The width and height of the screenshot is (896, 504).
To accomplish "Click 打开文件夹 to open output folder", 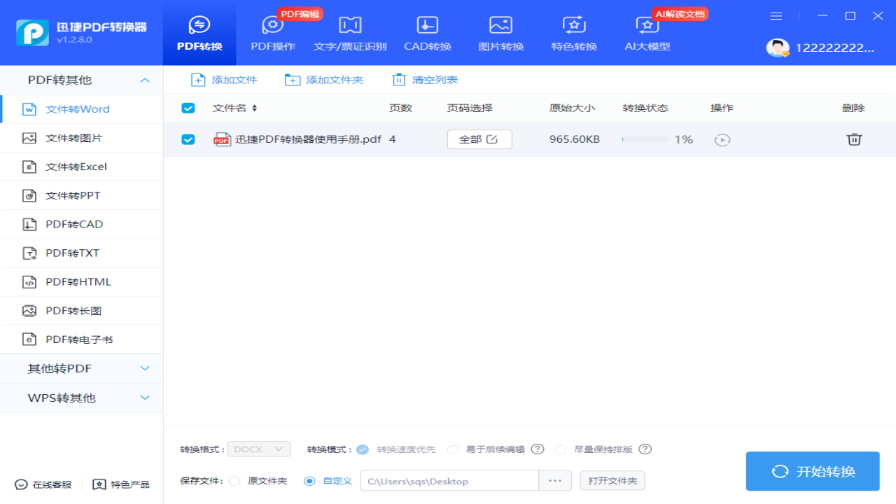I will [x=612, y=480].
